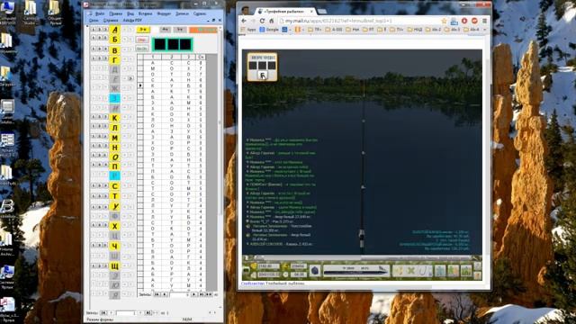This screenshot has height=324, width=576.
Task: Open the Ale-4 bookmarks folder
Action: (x=472, y=30)
